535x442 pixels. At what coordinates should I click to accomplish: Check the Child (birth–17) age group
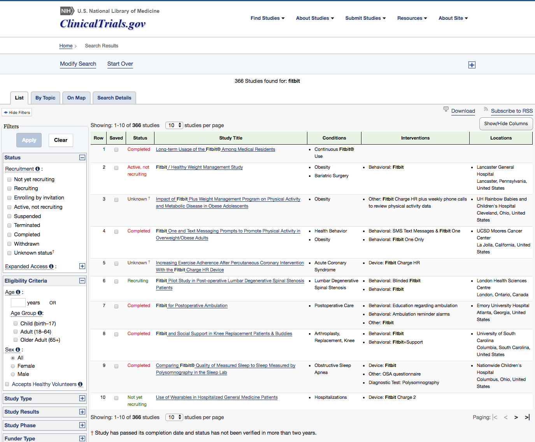(16, 323)
